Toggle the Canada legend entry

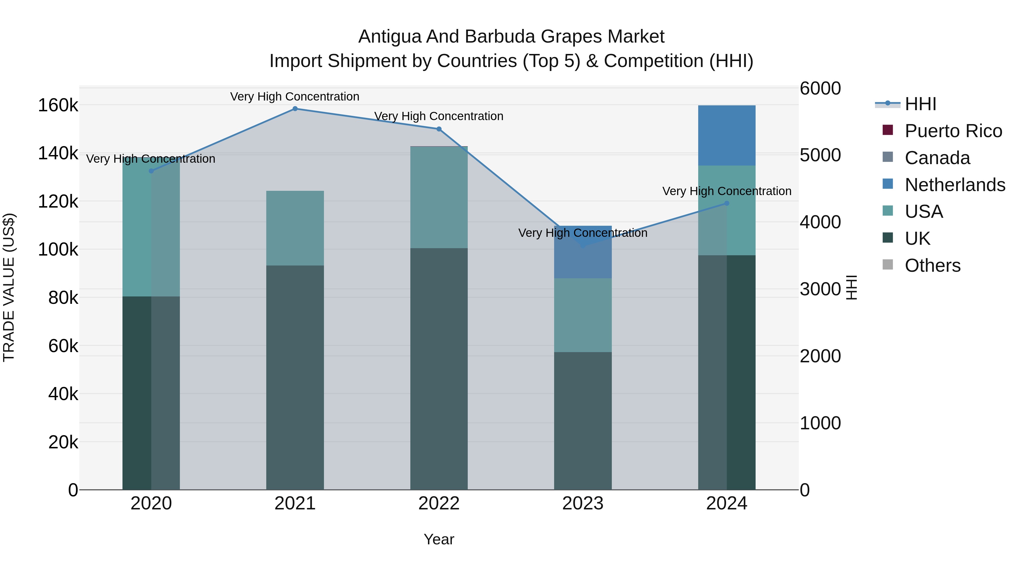click(x=926, y=158)
